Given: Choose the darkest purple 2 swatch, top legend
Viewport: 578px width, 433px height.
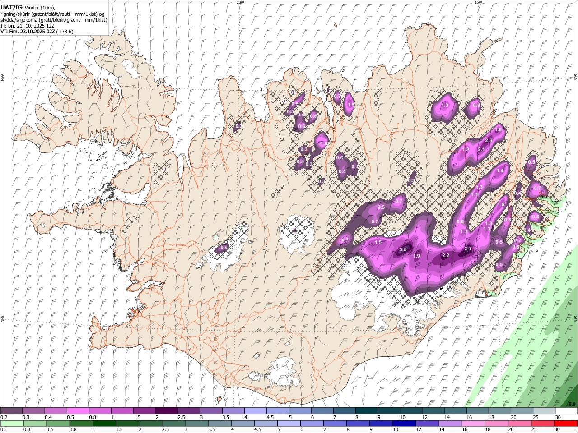Looking at the screenshot, I should point(167,411).
